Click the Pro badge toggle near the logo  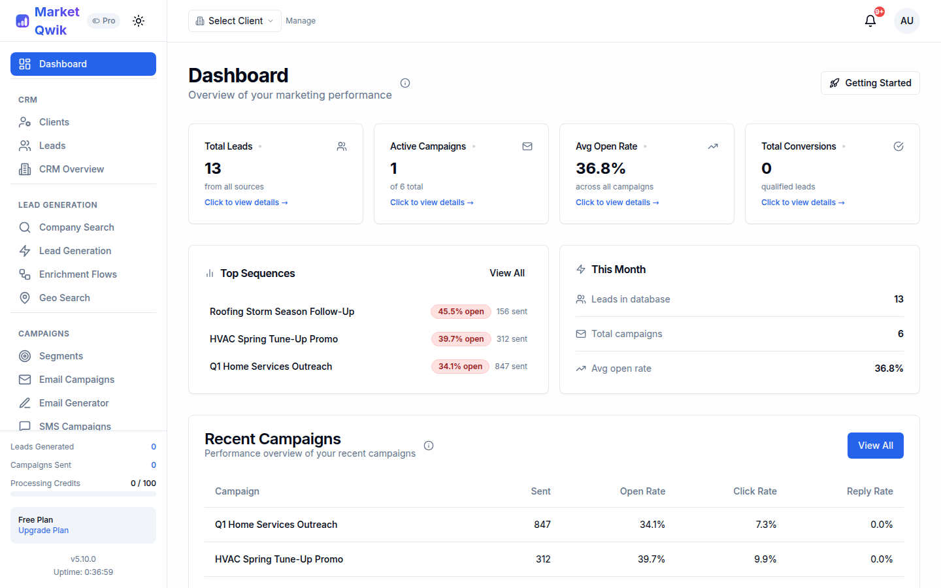103,20
